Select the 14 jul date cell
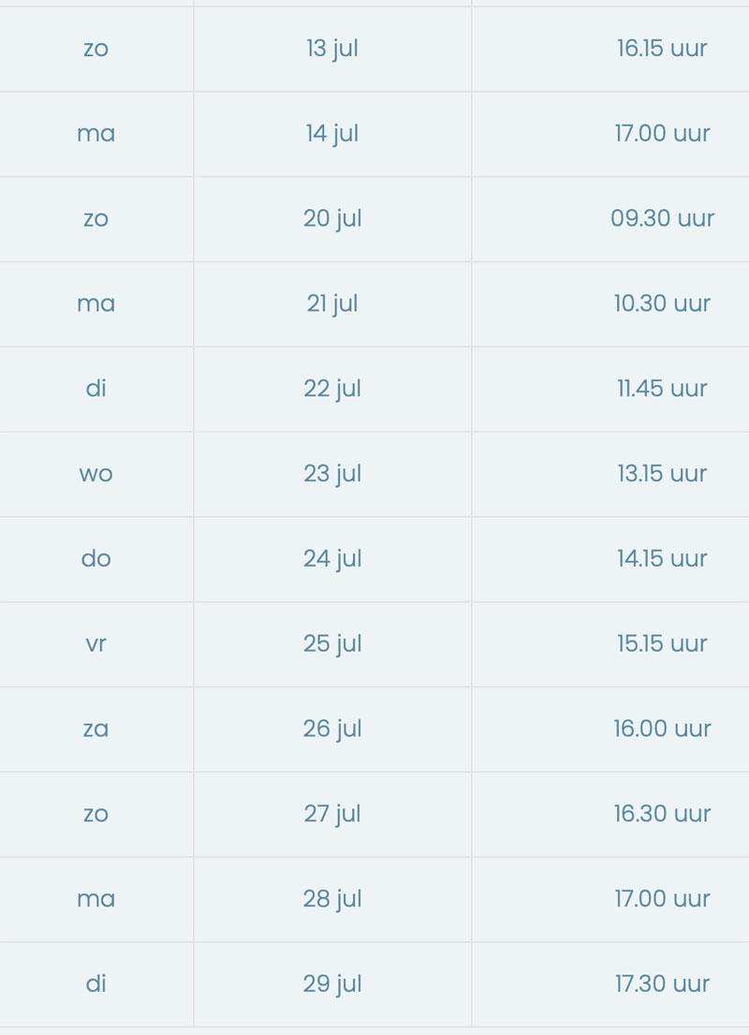 pyautogui.click(x=332, y=134)
